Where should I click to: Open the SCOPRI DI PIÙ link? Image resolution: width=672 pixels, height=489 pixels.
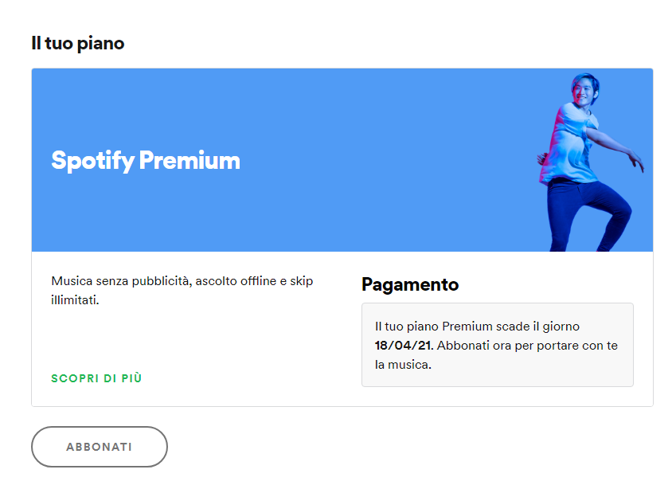(96, 378)
